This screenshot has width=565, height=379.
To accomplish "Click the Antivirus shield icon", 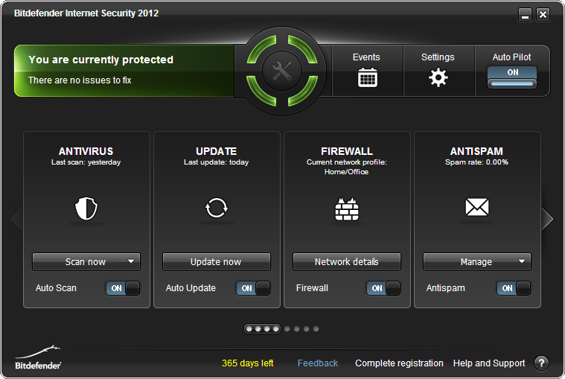I will pyautogui.click(x=86, y=209).
